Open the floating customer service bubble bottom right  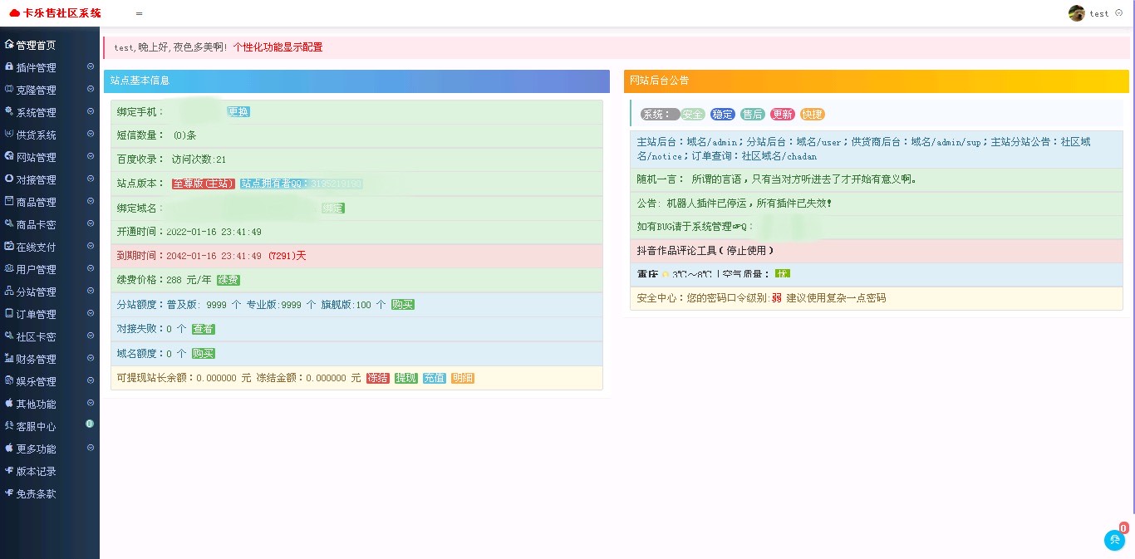pyautogui.click(x=1114, y=540)
